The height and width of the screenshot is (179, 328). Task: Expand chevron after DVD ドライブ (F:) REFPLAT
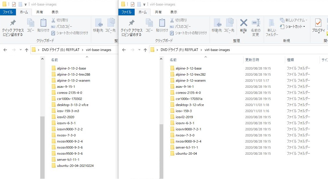(201, 50)
